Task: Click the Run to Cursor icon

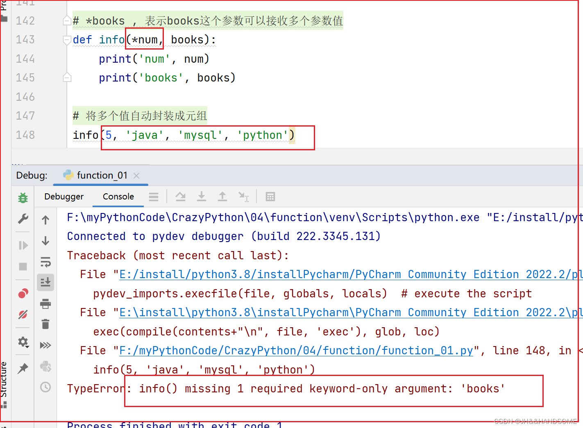Action: 244,197
